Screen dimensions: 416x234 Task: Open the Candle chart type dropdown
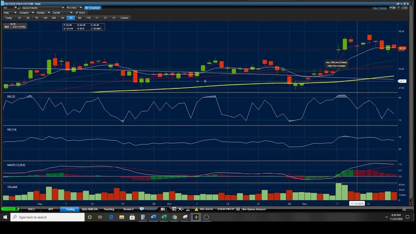[x=62, y=13]
